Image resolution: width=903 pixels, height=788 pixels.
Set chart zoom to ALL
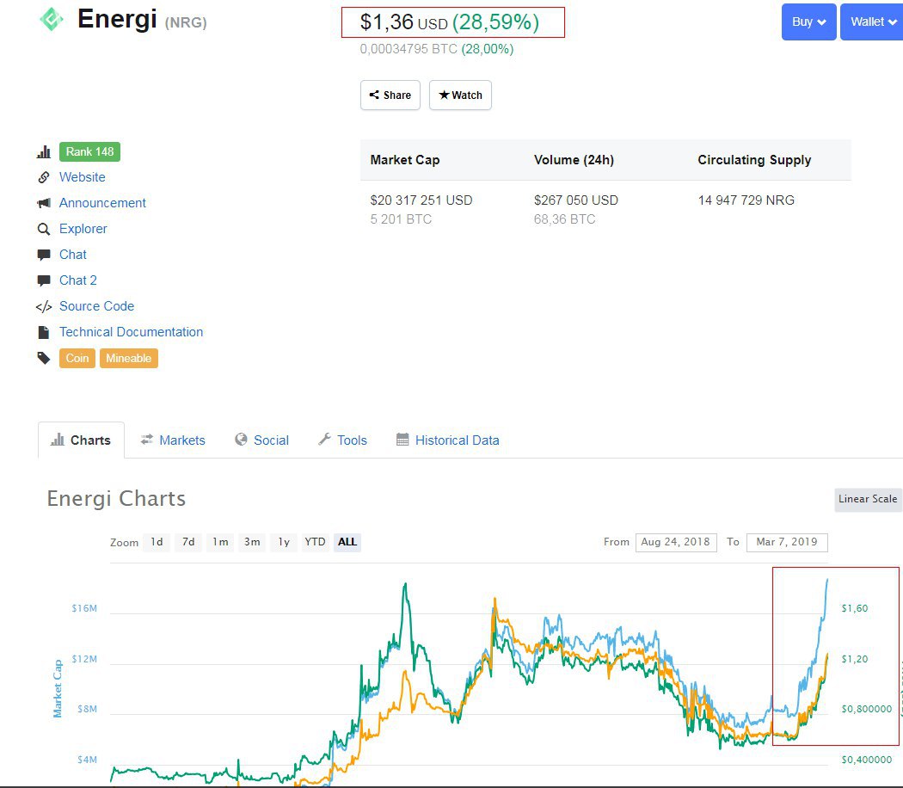pos(347,542)
